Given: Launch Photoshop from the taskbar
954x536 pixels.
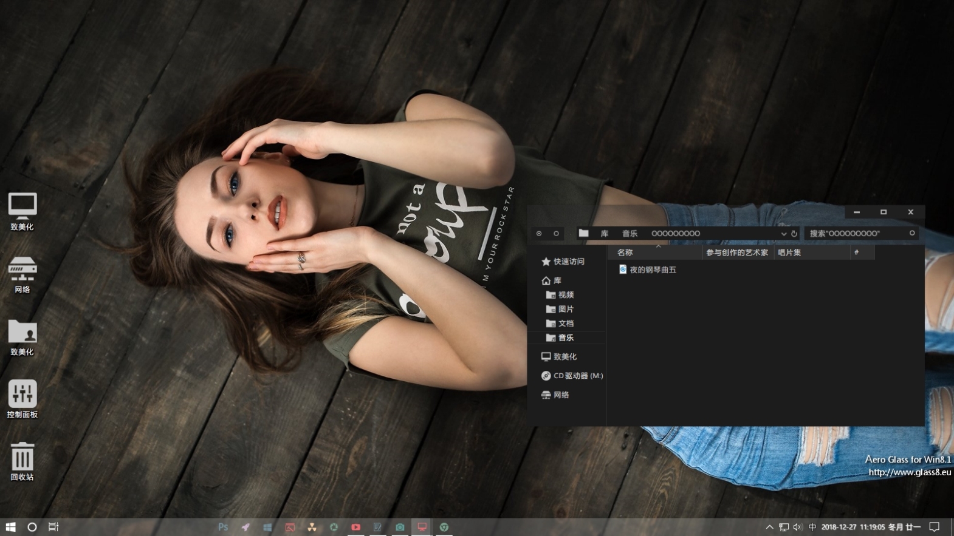Looking at the screenshot, I should pos(223,527).
